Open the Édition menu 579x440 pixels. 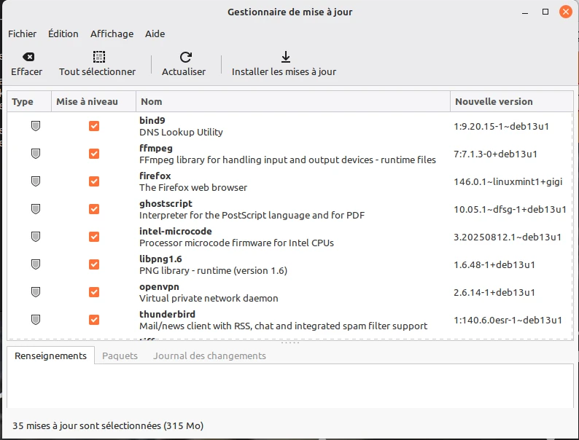pyautogui.click(x=63, y=34)
